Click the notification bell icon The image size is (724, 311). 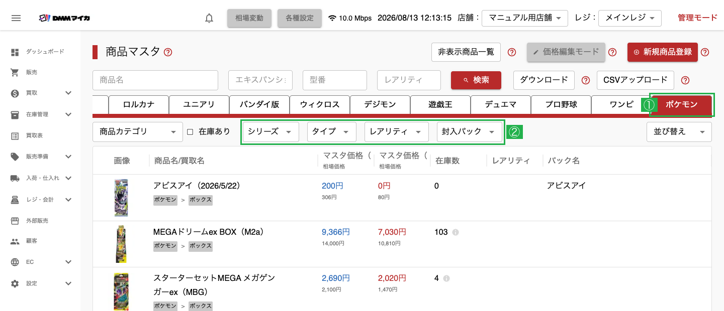(209, 18)
